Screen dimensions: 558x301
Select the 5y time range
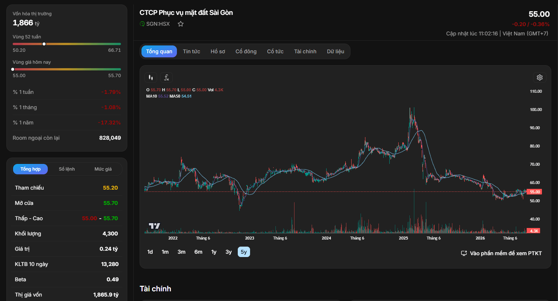(244, 252)
